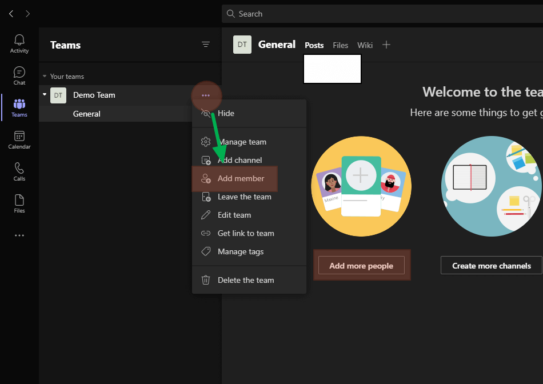The height and width of the screenshot is (384, 543).
Task: Select Hide from the context menu
Action: [x=249, y=113]
